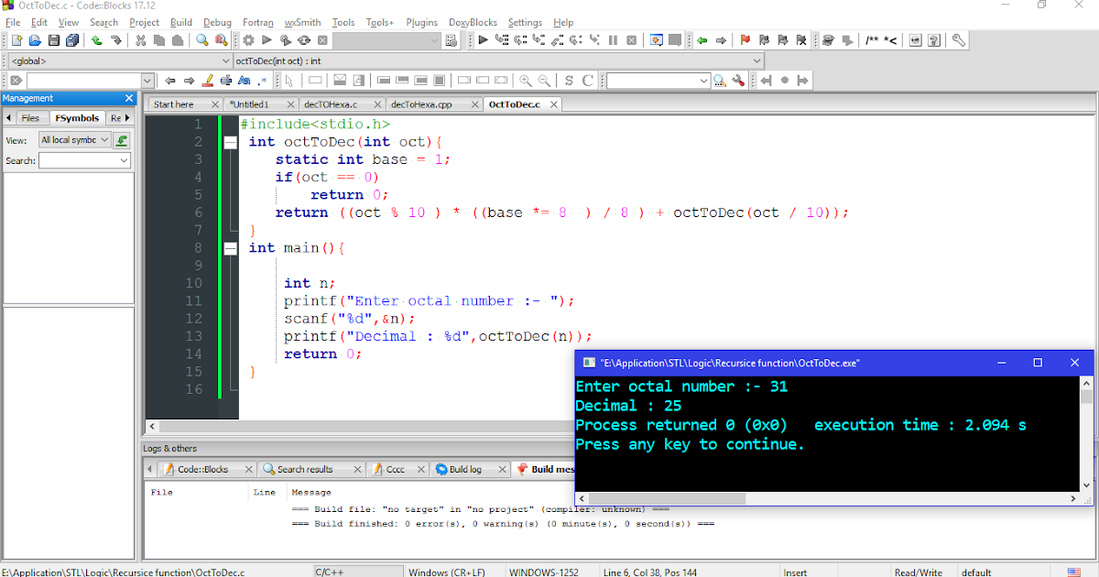Open the wxSmith menu

click(x=304, y=22)
